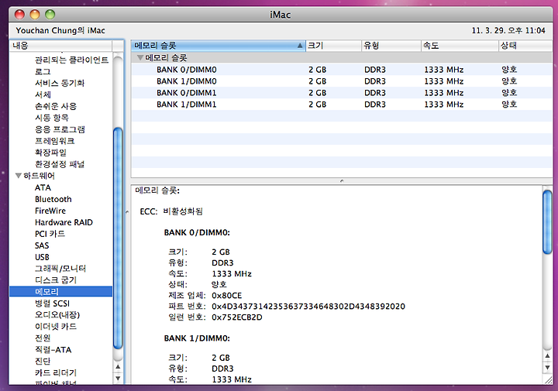The image size is (558, 391).
Task: Select 전원 in the sidebar
Action: coord(43,338)
